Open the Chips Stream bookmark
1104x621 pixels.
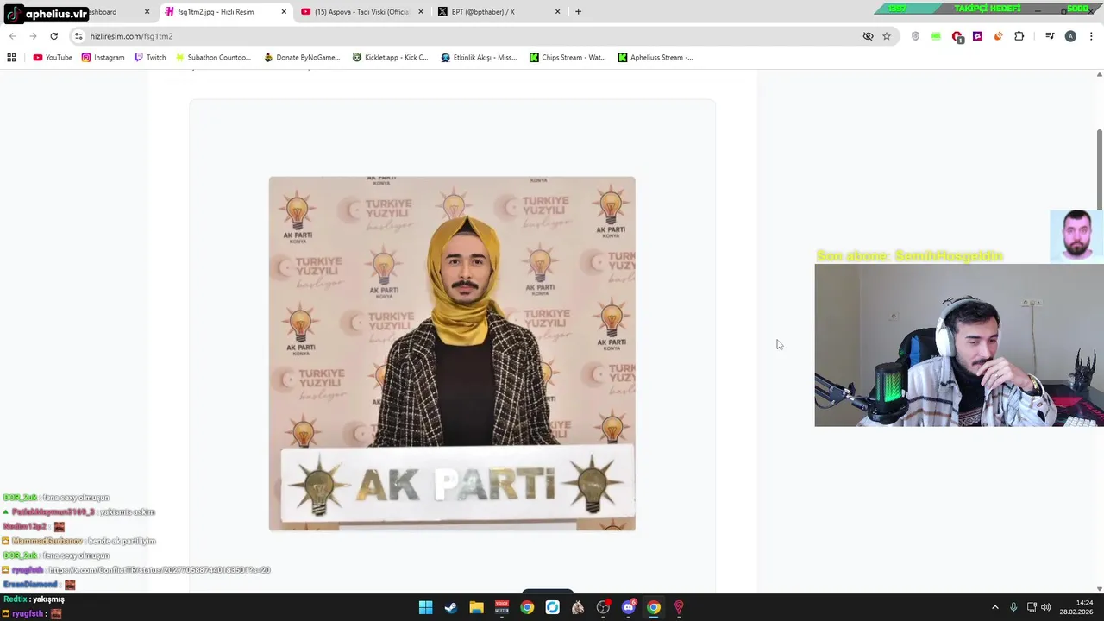tap(568, 57)
